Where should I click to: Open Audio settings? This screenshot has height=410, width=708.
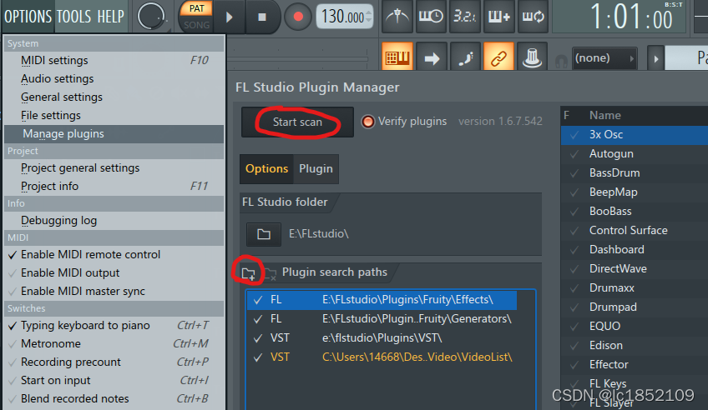114,79
